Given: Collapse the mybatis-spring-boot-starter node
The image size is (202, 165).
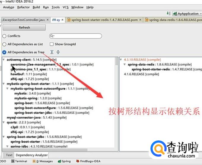Looking at the screenshot, I should 4,84.
